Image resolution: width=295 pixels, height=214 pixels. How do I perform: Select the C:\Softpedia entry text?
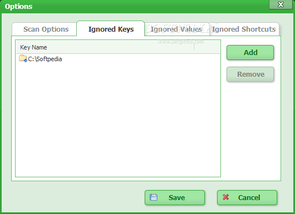[x=45, y=59]
